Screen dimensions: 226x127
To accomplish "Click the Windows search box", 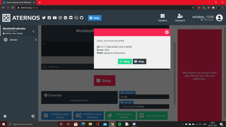I will pos(33,124).
